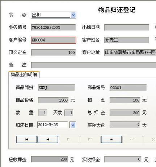Image resolution: width=156 pixels, height=167 pixels.
Task: Click the disabled next-record navigator button
Action: pyautogui.click(x=69, y=139)
